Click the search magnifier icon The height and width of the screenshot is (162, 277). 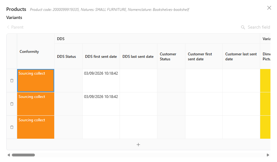click(x=243, y=27)
